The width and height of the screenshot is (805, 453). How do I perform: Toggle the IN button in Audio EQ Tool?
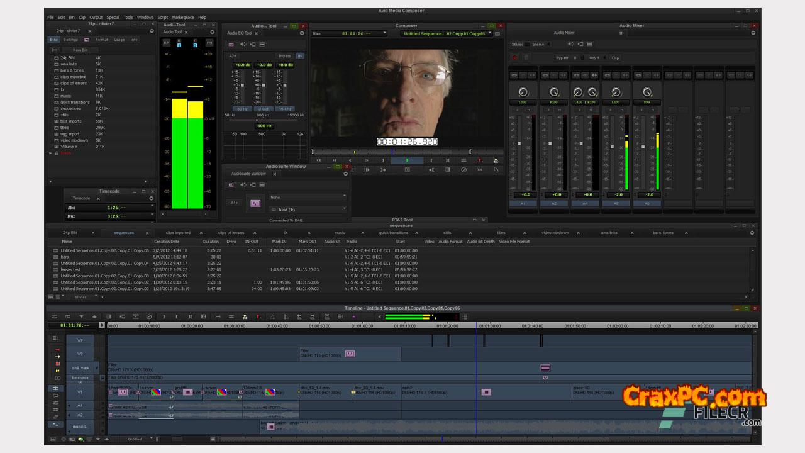pyautogui.click(x=299, y=56)
